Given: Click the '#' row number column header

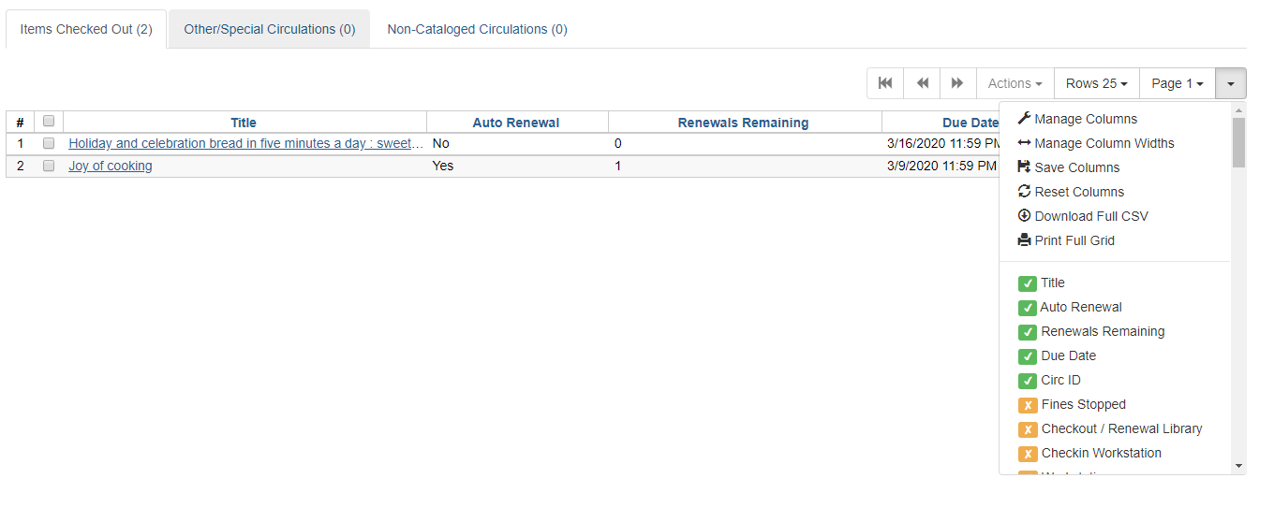Looking at the screenshot, I should (20, 123).
